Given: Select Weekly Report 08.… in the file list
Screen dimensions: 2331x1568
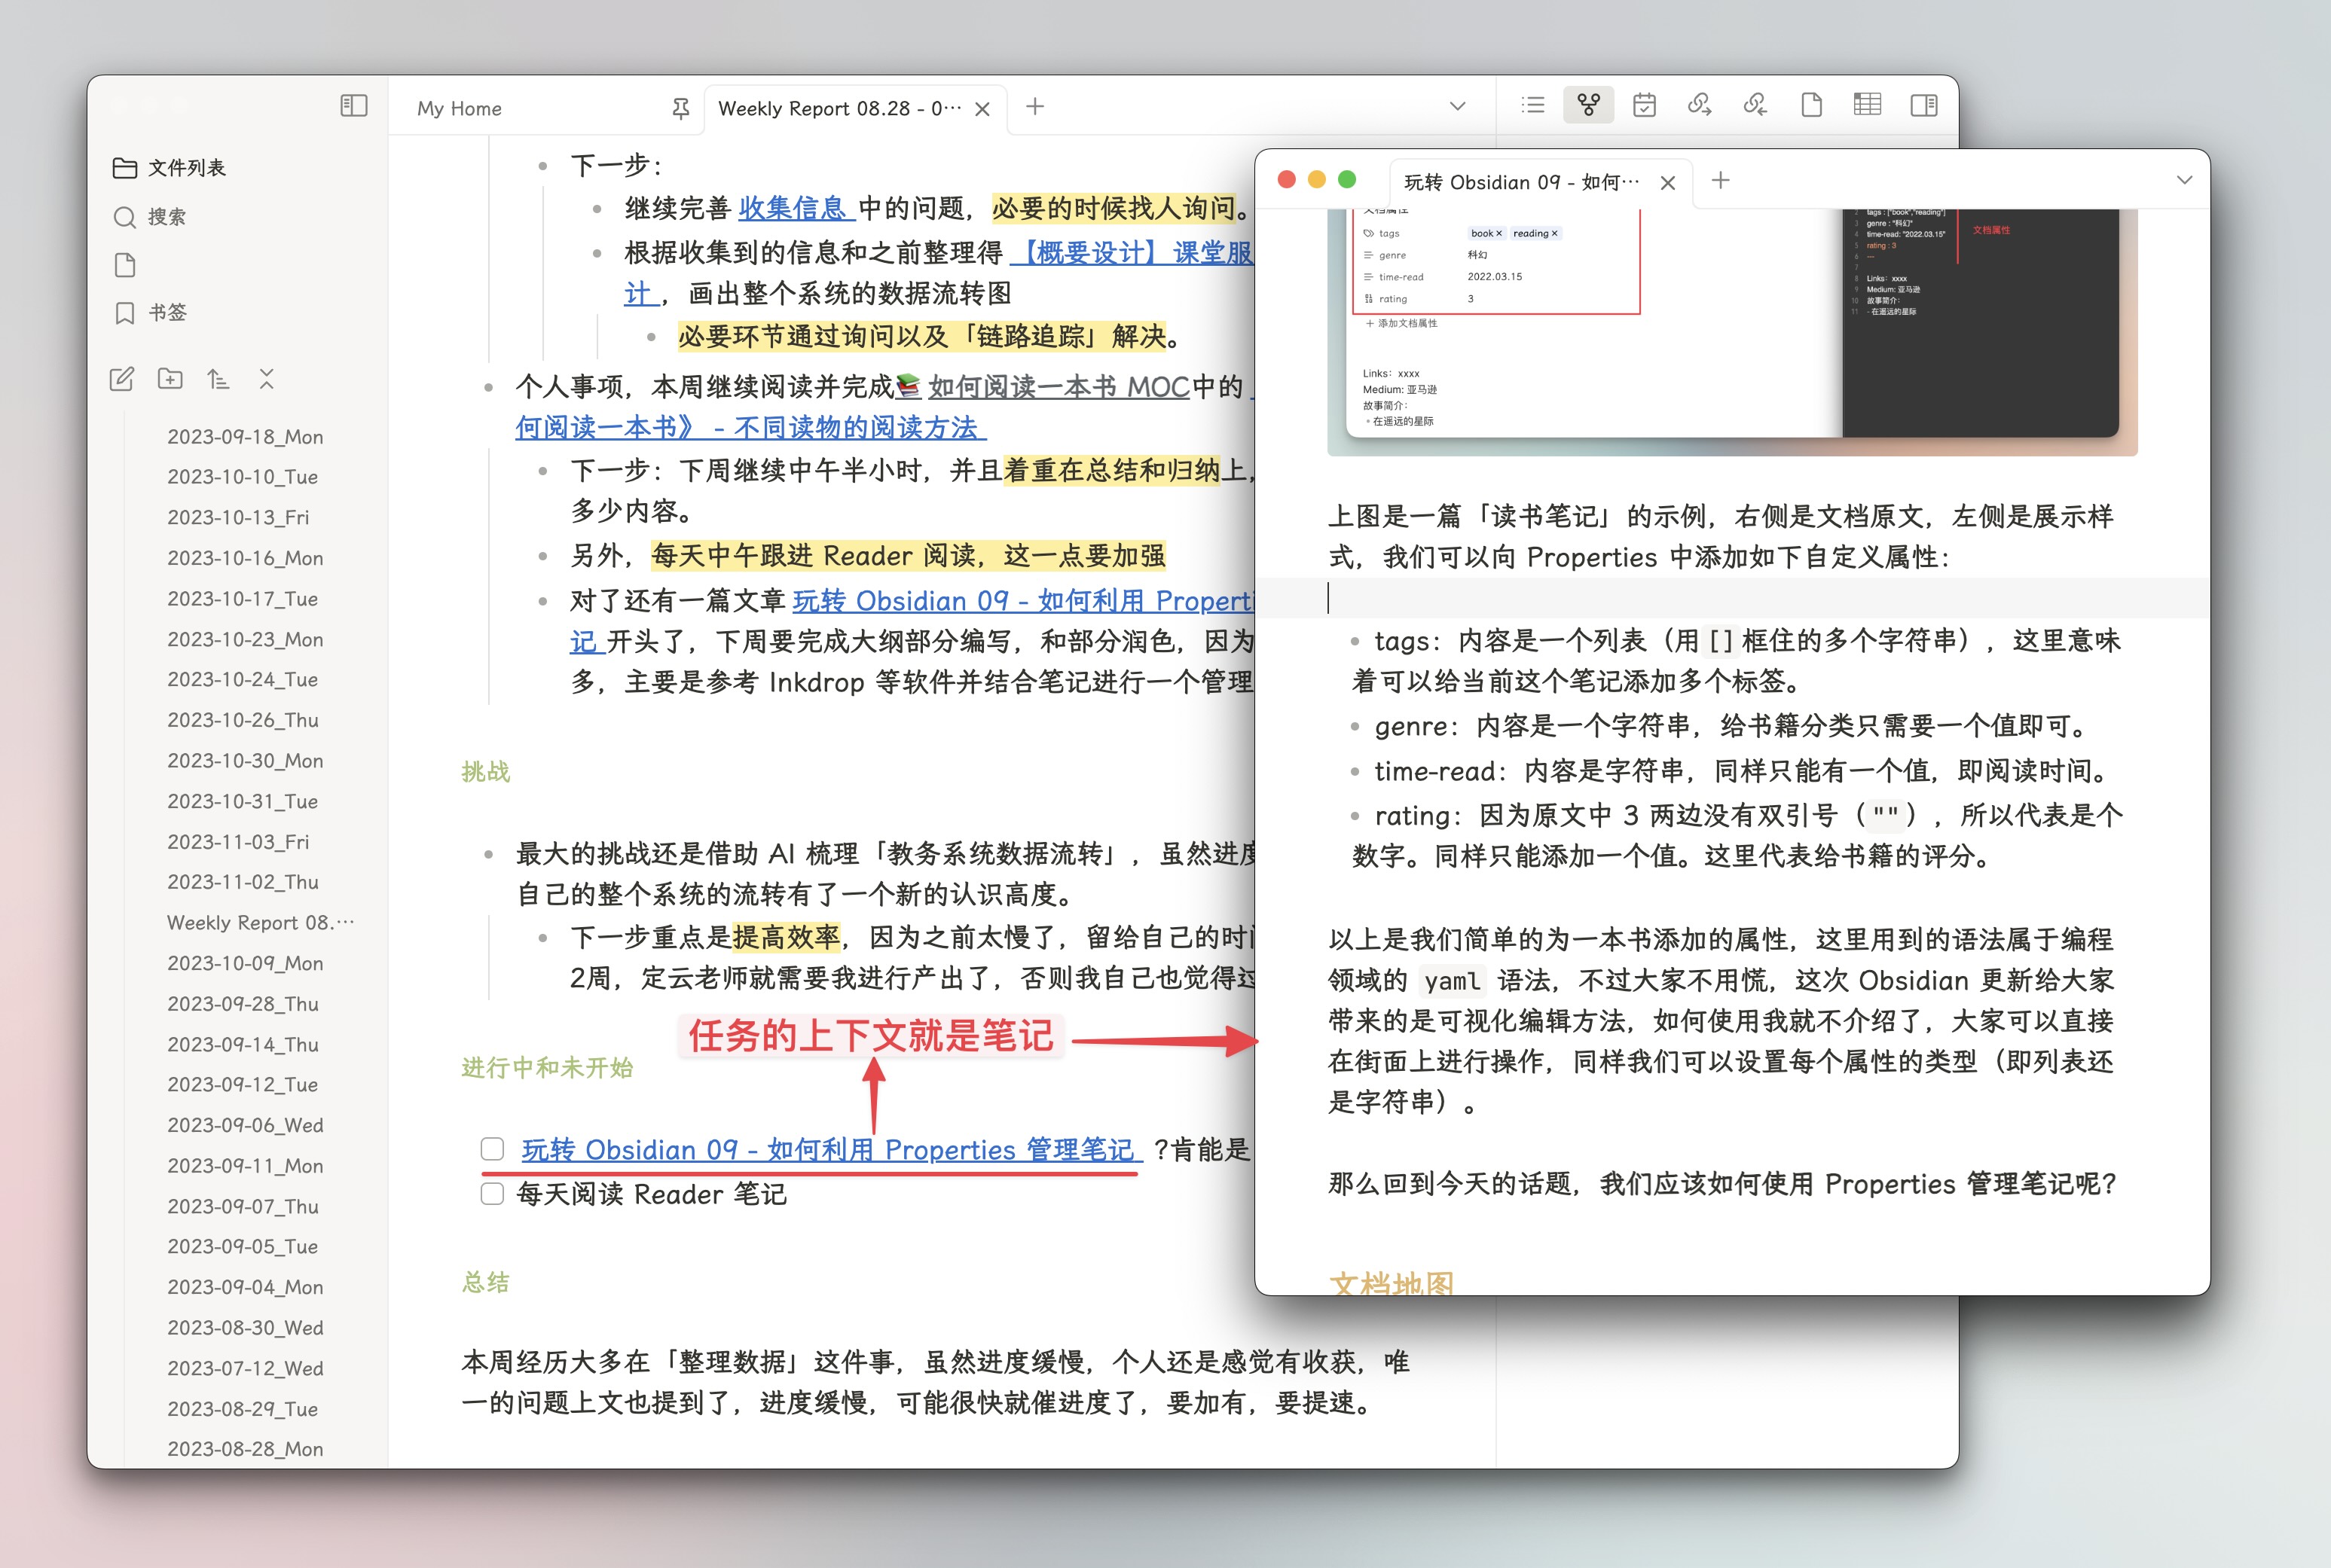Looking at the screenshot, I should [x=260, y=923].
